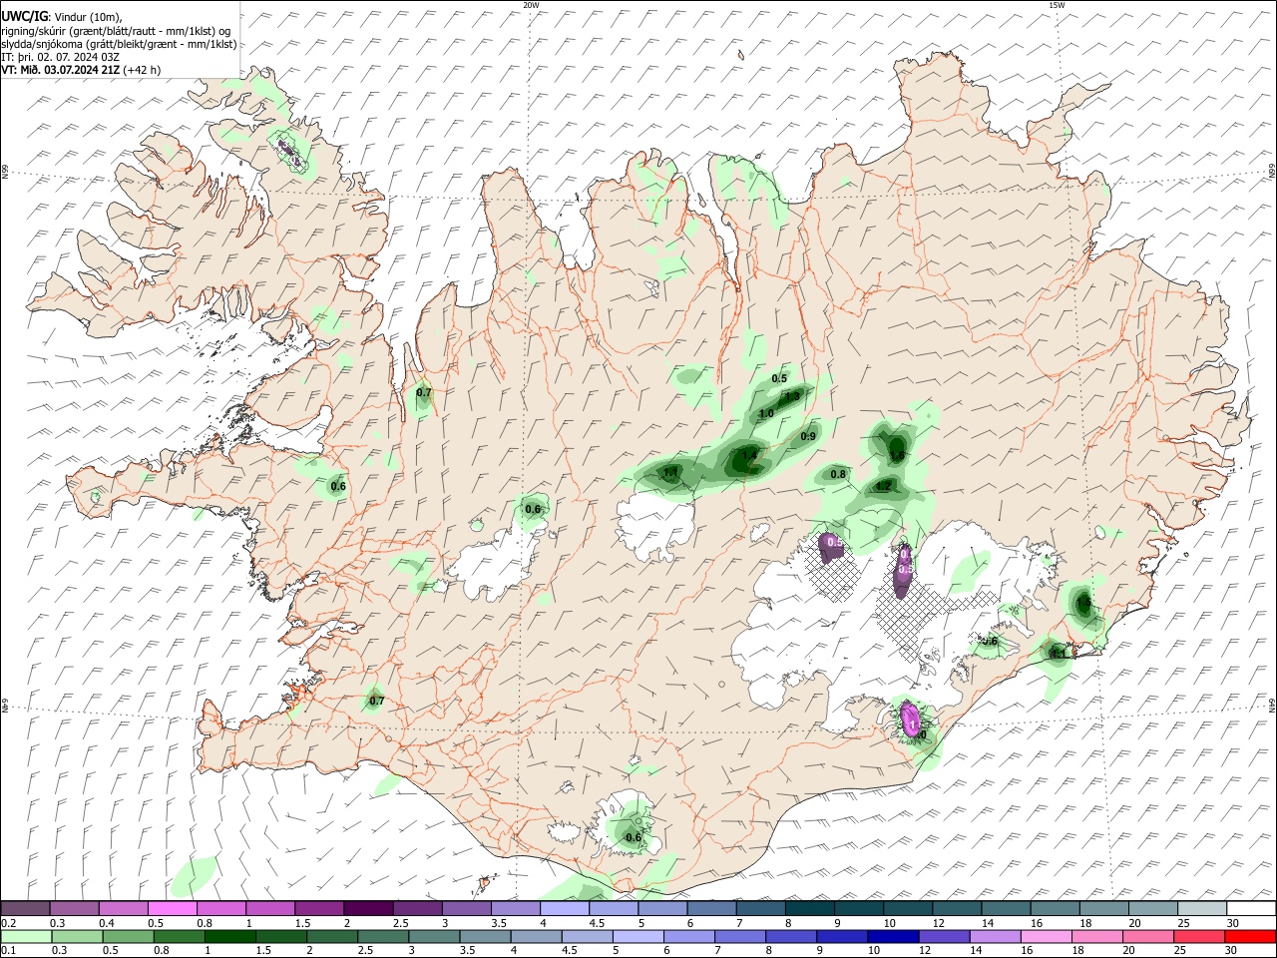Viewport: 1277px width, 958px height.
Task: Pick the plum 1.5 swatch in upper legend row
Action: point(319,909)
